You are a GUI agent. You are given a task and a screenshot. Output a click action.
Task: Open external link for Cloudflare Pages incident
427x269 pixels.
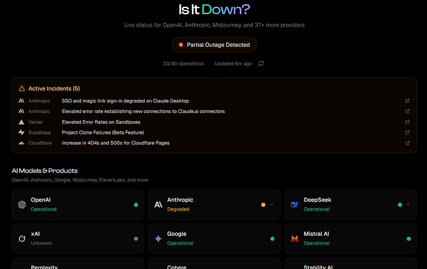click(407, 143)
